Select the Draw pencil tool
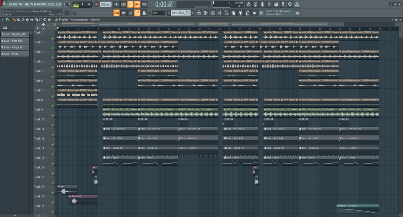Image resolution: width=403 pixels, height=217 pixels. click(x=14, y=20)
